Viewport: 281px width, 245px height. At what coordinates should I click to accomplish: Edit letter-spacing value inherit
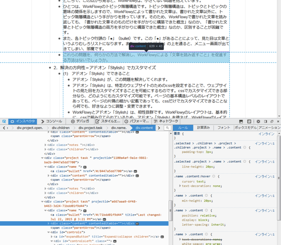click(x=217, y=224)
